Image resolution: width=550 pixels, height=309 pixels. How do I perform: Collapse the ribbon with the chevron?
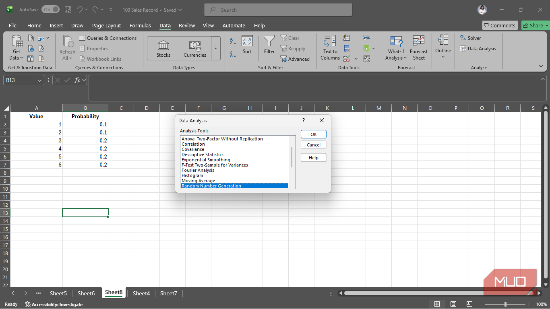tap(541, 66)
